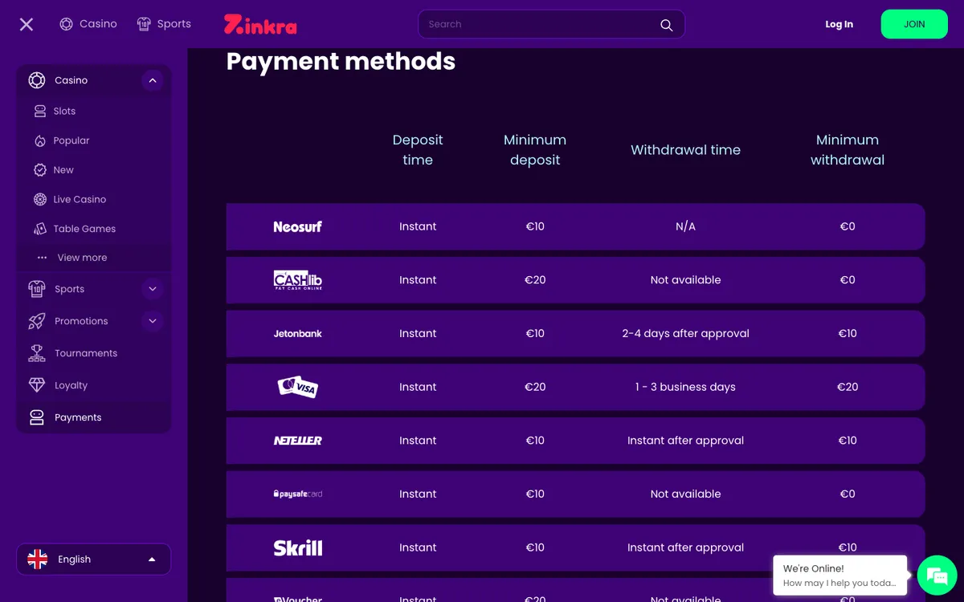Click the Payment methods heading
This screenshot has width=964, height=602.
click(x=341, y=61)
